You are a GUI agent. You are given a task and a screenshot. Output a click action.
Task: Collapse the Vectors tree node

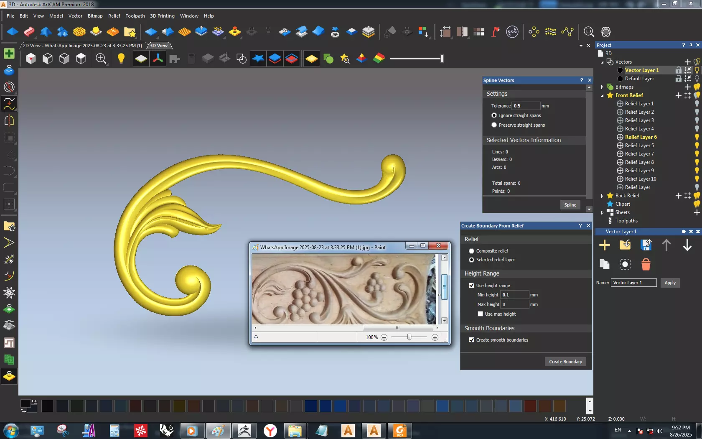602,62
